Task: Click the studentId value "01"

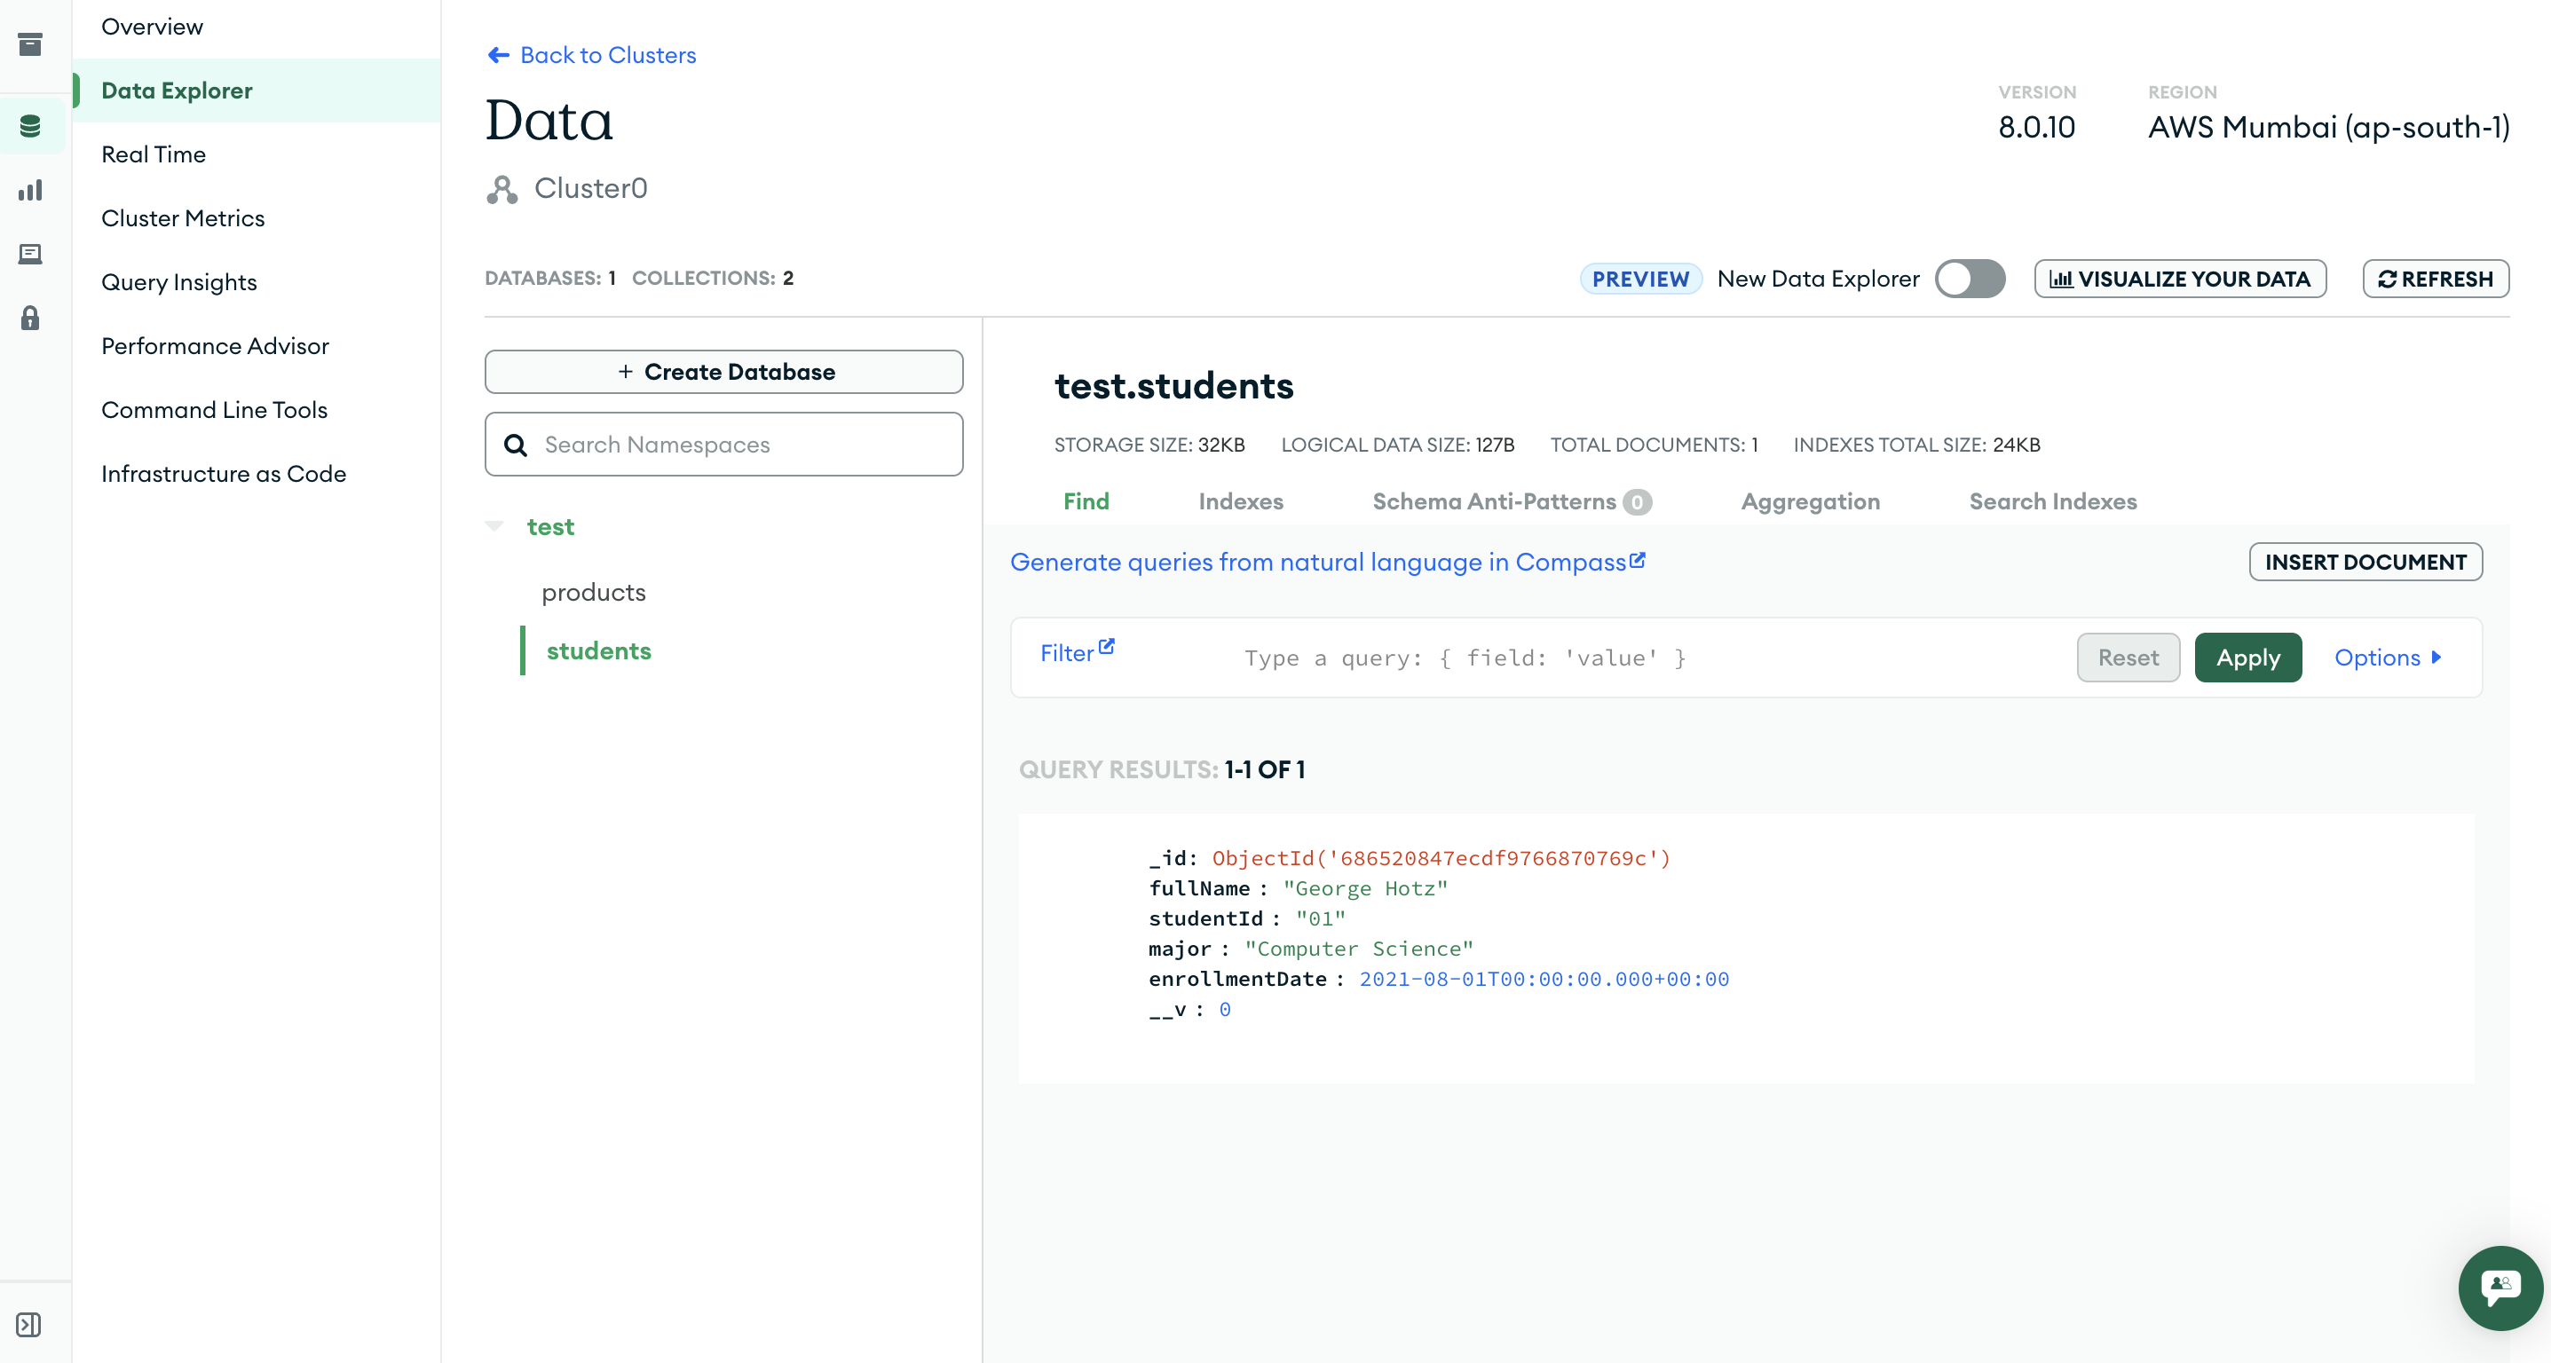Action: click(1320, 918)
